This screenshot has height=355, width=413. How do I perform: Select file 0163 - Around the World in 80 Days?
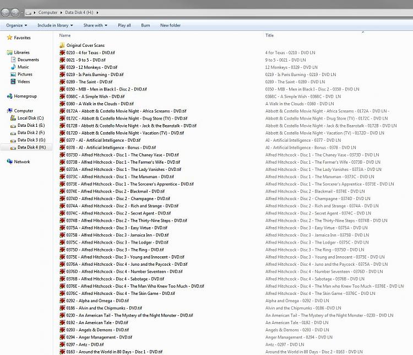[115, 352]
